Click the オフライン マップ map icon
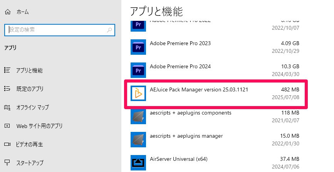This screenshot has width=334, height=172. pos(7,107)
